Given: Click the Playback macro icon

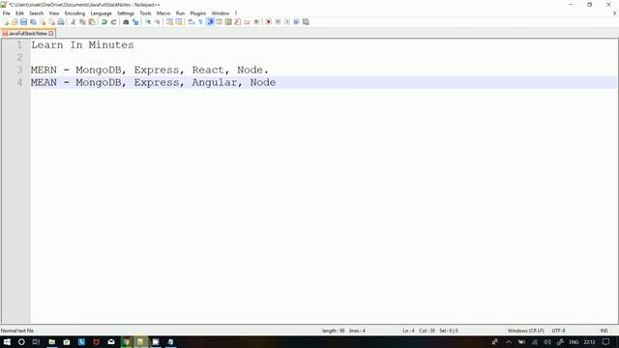Looking at the screenshot, I should [x=287, y=21].
